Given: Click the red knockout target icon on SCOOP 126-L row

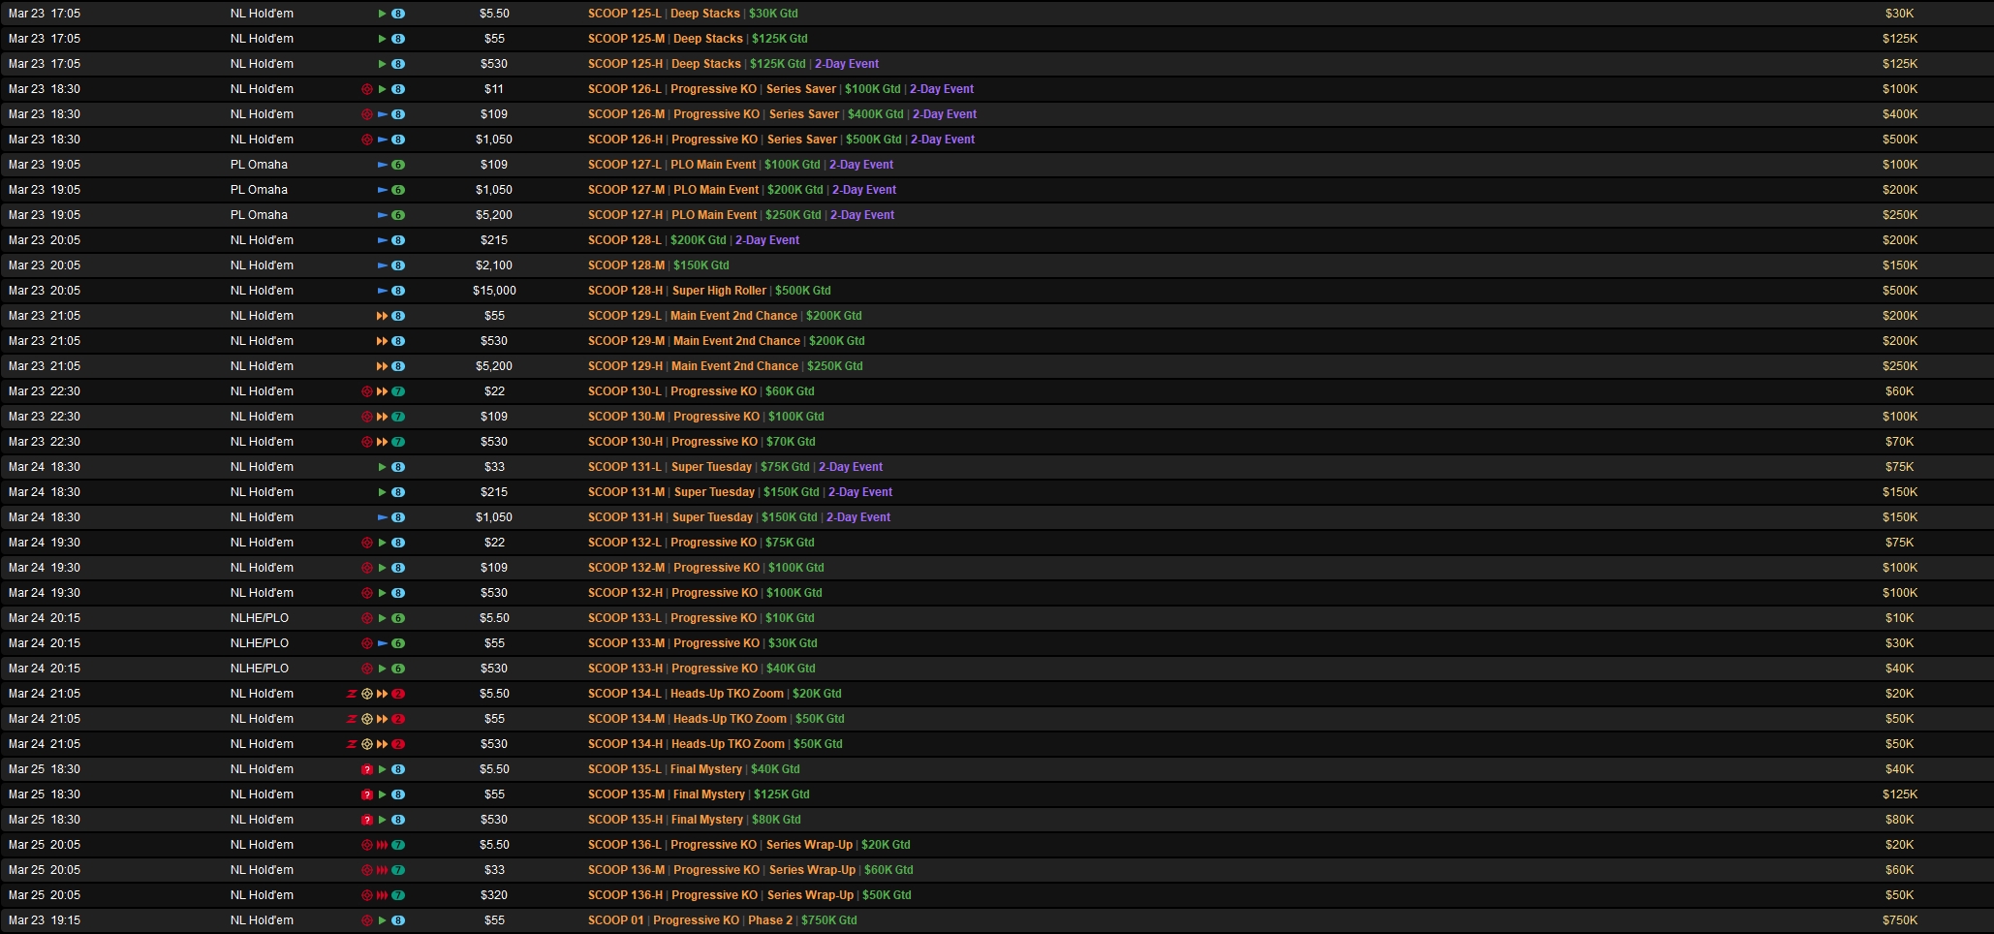Looking at the screenshot, I should pyautogui.click(x=367, y=89).
